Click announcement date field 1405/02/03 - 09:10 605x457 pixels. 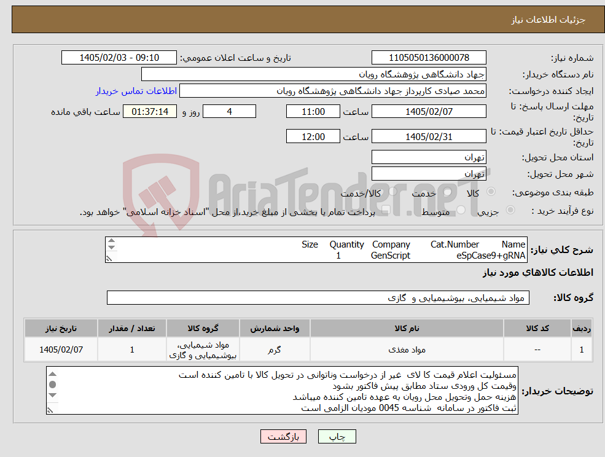[119, 58]
